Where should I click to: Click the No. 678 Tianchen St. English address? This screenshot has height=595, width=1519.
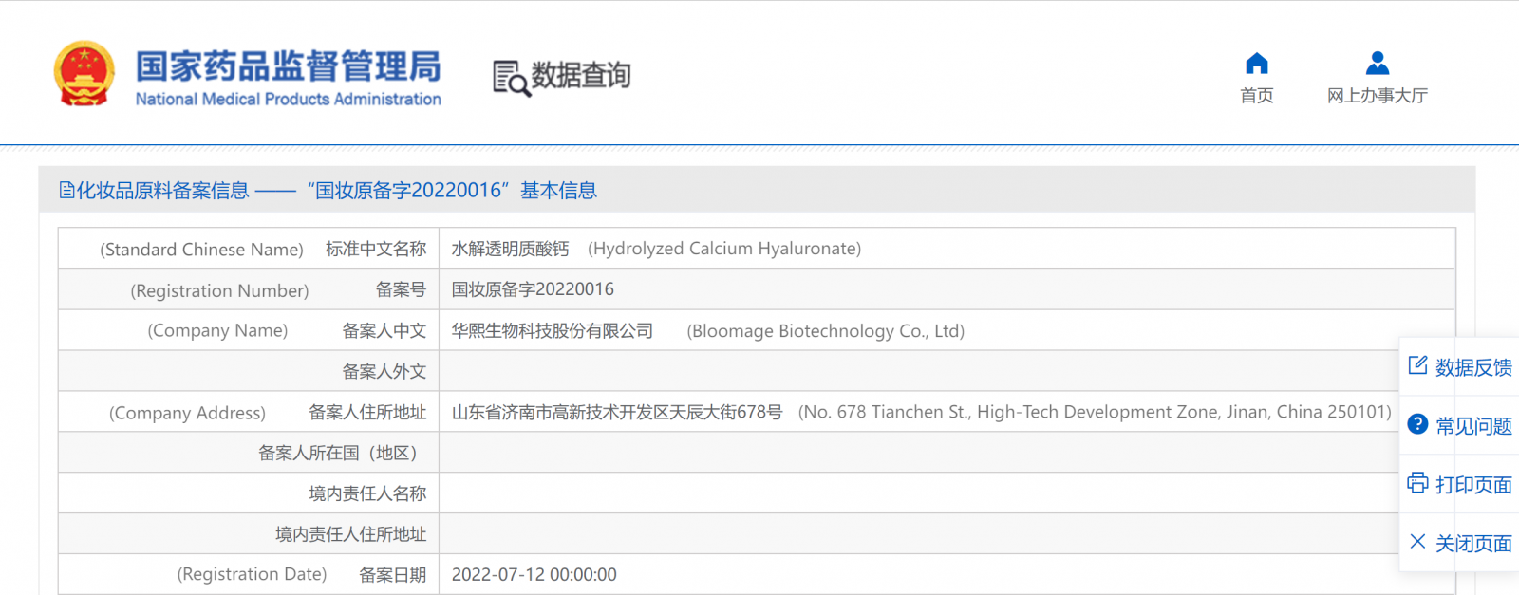pyautogui.click(x=1095, y=412)
